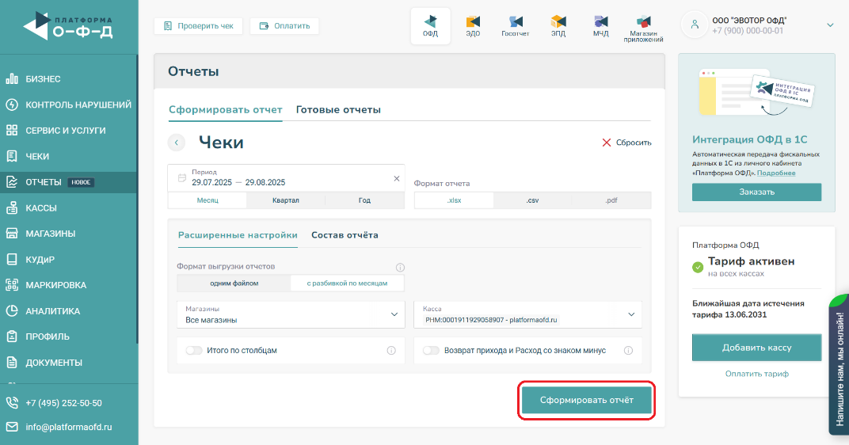This screenshot has width=849, height=445.
Task: Click the Сформировать отчёт button
Action: click(587, 401)
